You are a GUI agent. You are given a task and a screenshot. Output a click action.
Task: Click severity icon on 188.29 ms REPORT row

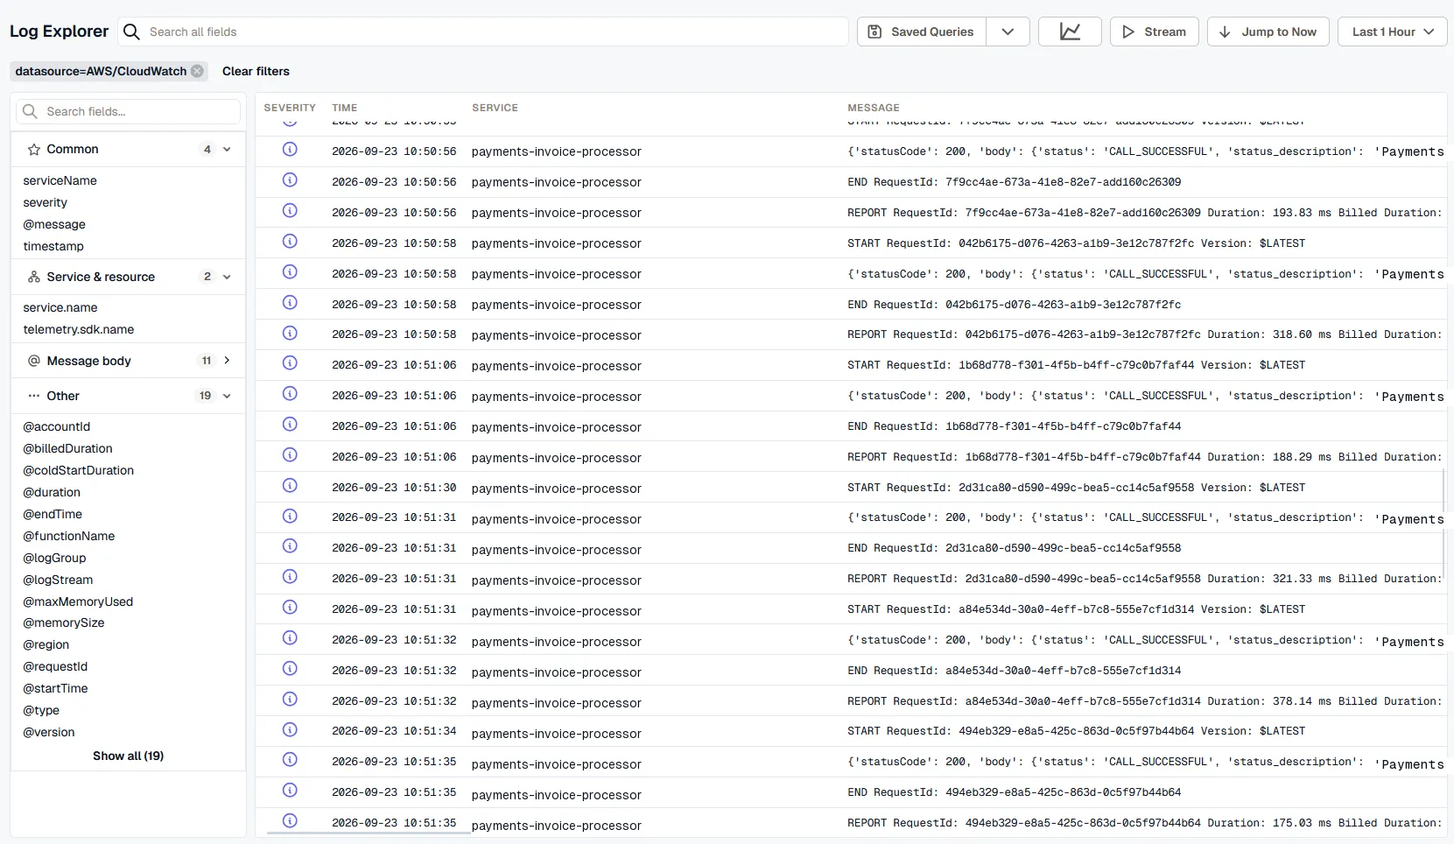coord(290,455)
